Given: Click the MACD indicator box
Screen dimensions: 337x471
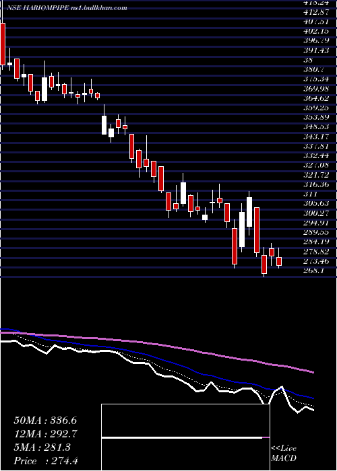Looking at the screenshot, I should 185,437.
